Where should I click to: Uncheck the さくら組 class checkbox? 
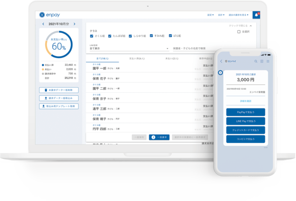pos(92,36)
